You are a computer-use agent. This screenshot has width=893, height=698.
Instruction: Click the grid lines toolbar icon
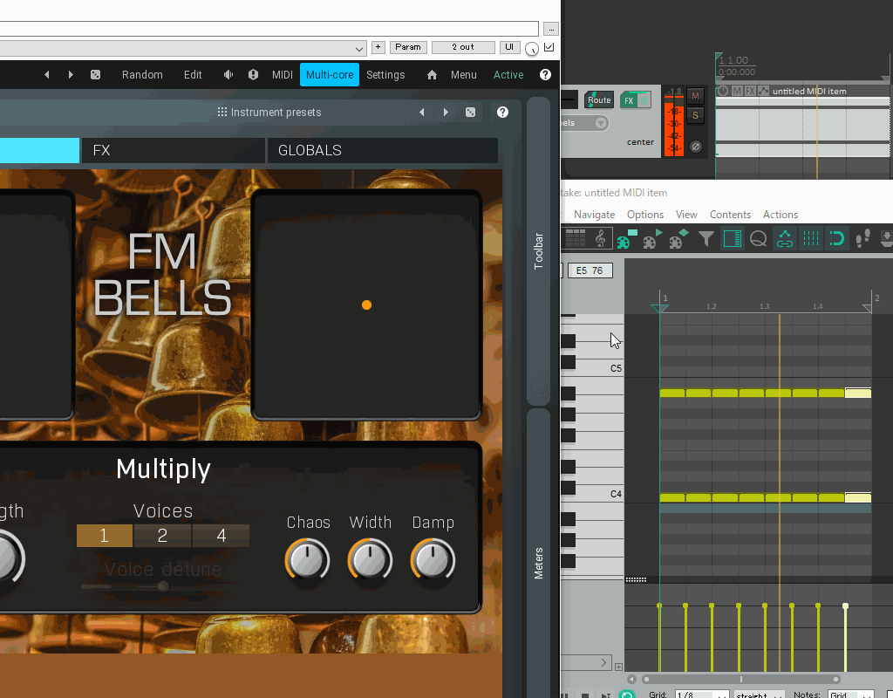pyautogui.click(x=810, y=239)
